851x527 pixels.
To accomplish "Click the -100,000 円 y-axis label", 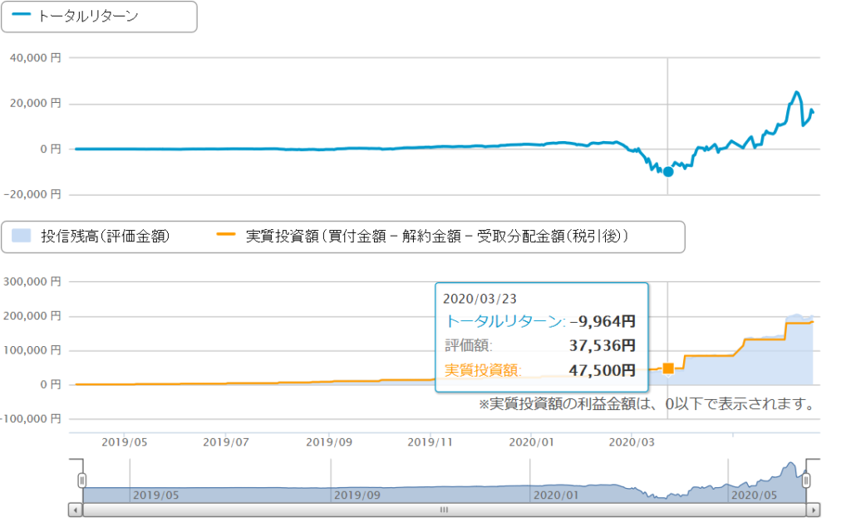I will (31, 418).
